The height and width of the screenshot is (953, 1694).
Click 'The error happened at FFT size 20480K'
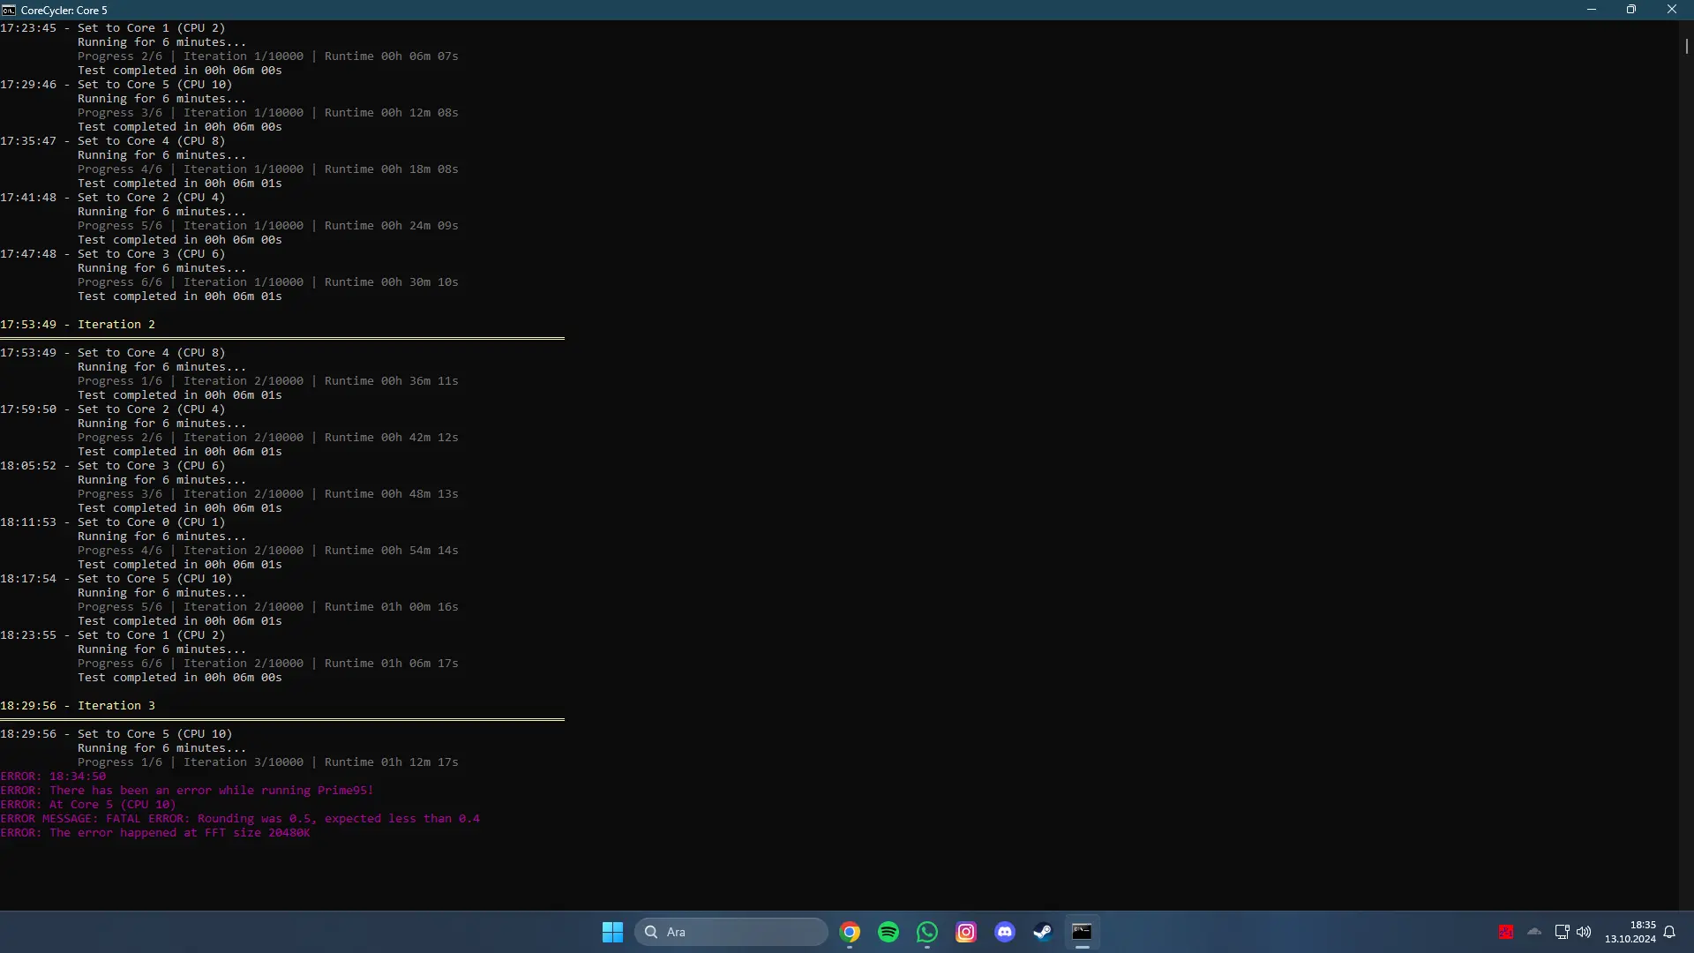point(180,833)
